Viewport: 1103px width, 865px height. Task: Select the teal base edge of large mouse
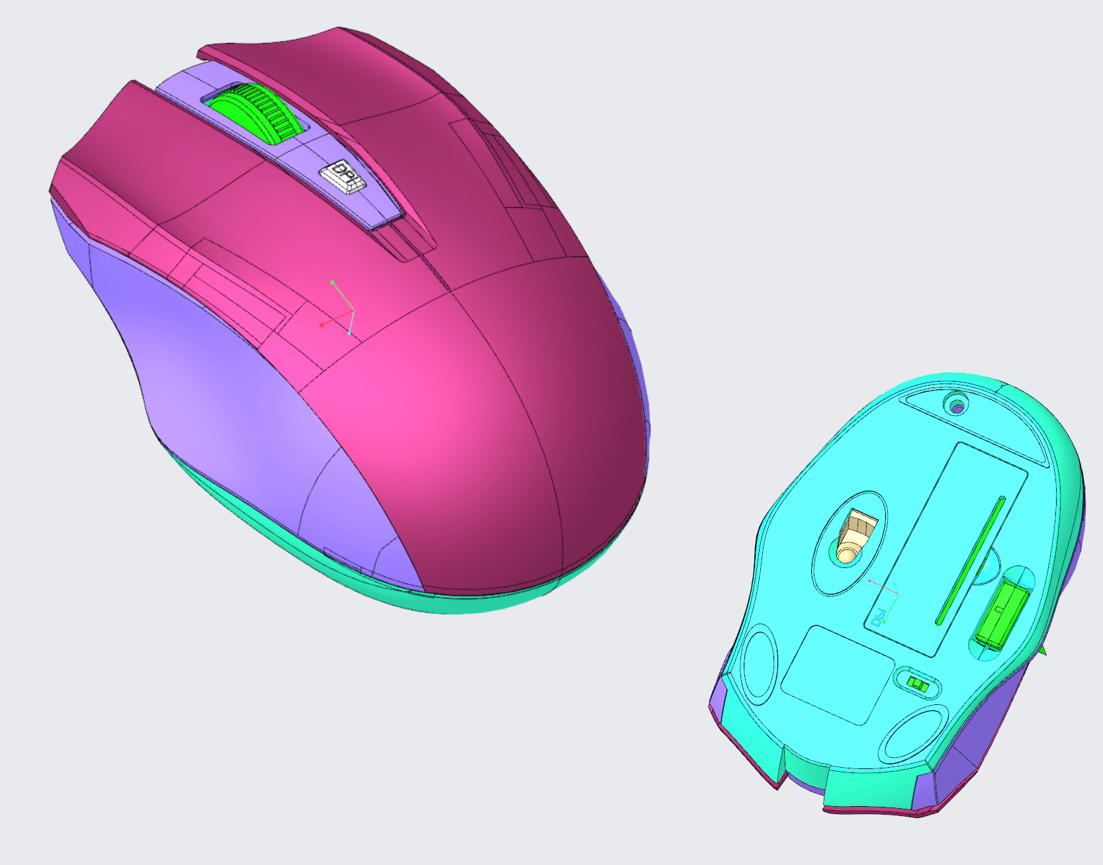(371, 582)
